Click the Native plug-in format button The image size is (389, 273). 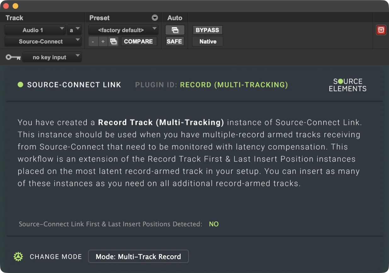point(208,41)
